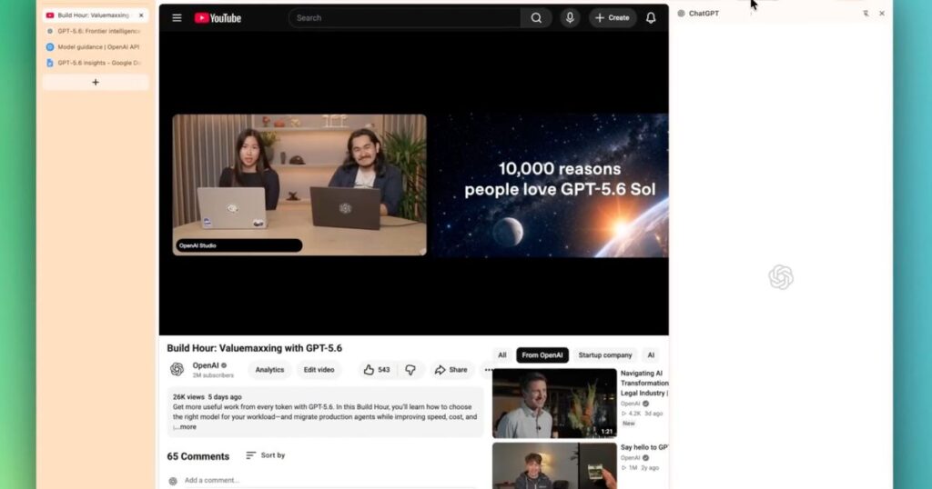
Task: Open more actions ellipsis menu
Action: click(x=488, y=370)
